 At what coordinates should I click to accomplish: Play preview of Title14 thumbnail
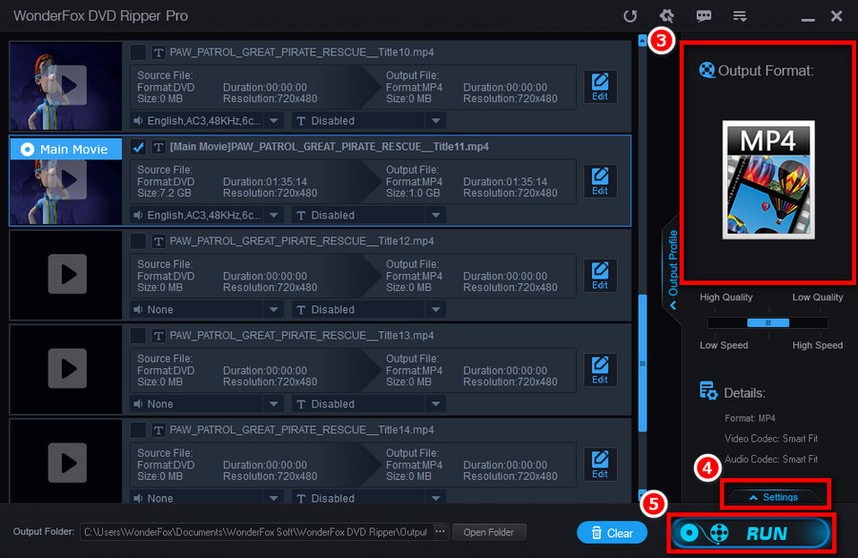[68, 463]
